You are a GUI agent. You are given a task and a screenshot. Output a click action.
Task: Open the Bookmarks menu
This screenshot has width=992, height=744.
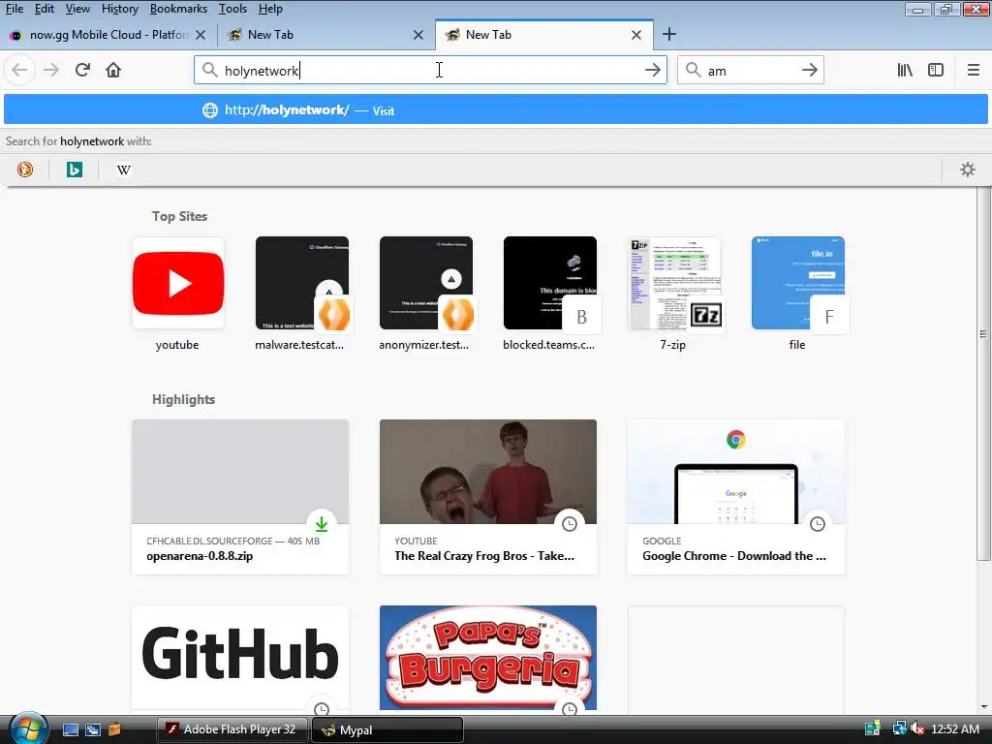[178, 9]
